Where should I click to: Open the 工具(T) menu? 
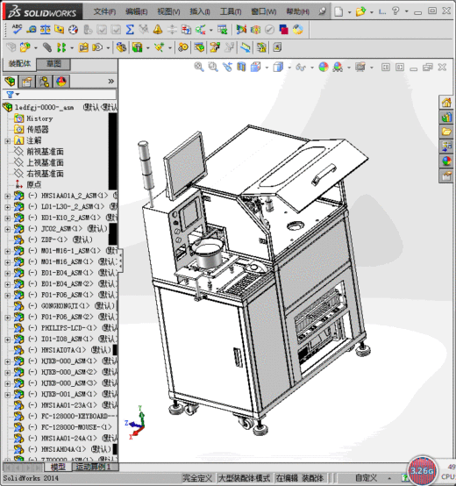(231, 11)
